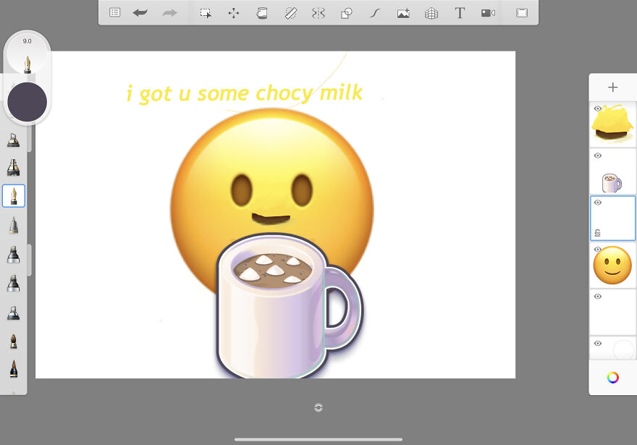
Task: Choose the rectangular Selection tool
Action: point(206,13)
